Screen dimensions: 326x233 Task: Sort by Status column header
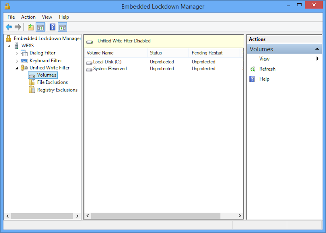(x=168, y=53)
